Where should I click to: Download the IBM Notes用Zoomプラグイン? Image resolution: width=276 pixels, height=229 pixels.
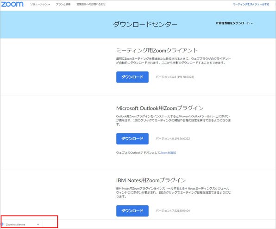tap(132, 211)
